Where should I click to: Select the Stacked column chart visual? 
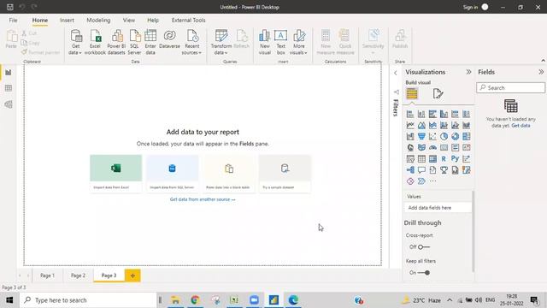(421, 114)
